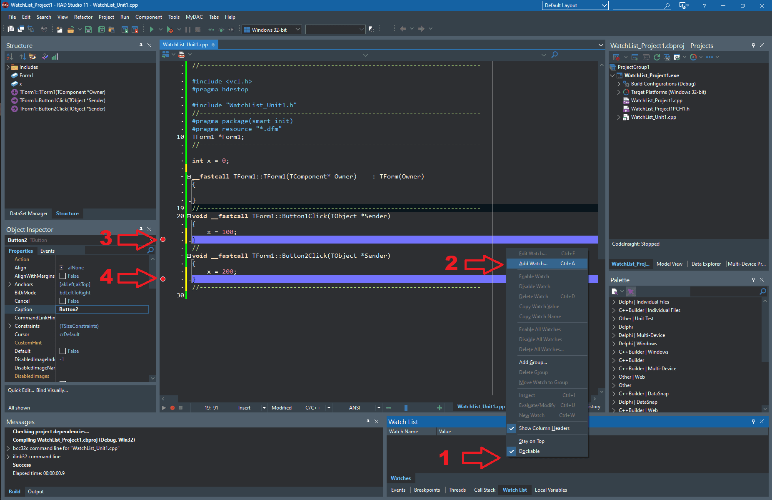This screenshot has height=500, width=772.
Task: Switch to the Breakpoints tab
Action: coord(427,490)
